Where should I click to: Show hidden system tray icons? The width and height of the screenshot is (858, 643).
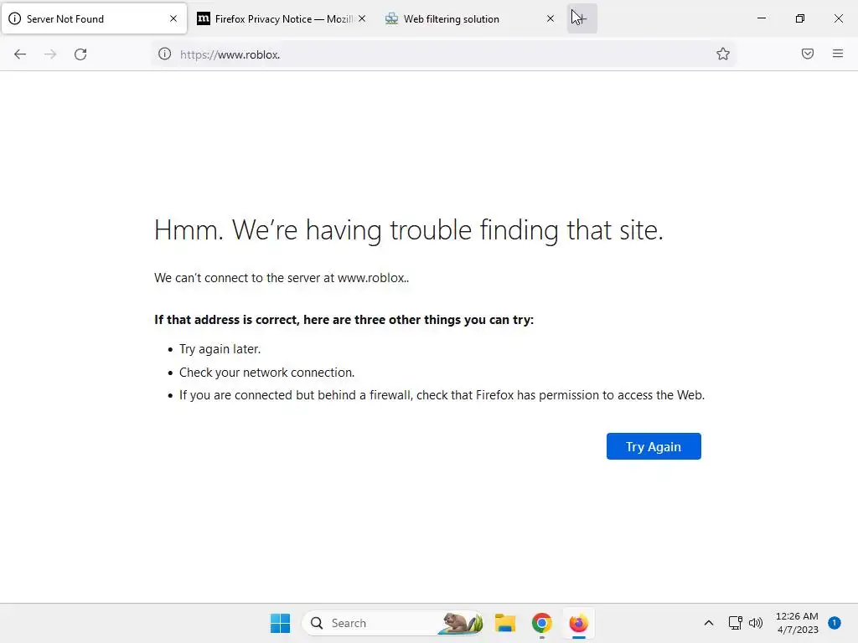709,623
